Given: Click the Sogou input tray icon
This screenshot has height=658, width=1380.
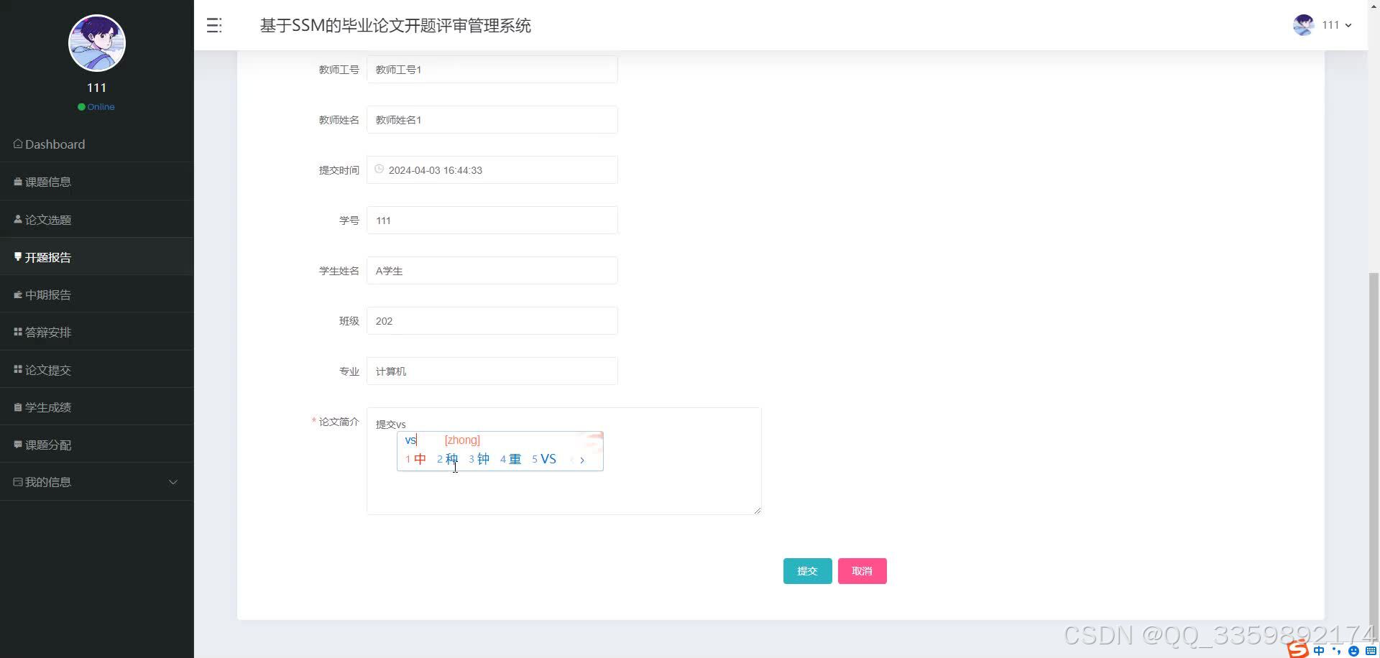Looking at the screenshot, I should point(1298,649).
